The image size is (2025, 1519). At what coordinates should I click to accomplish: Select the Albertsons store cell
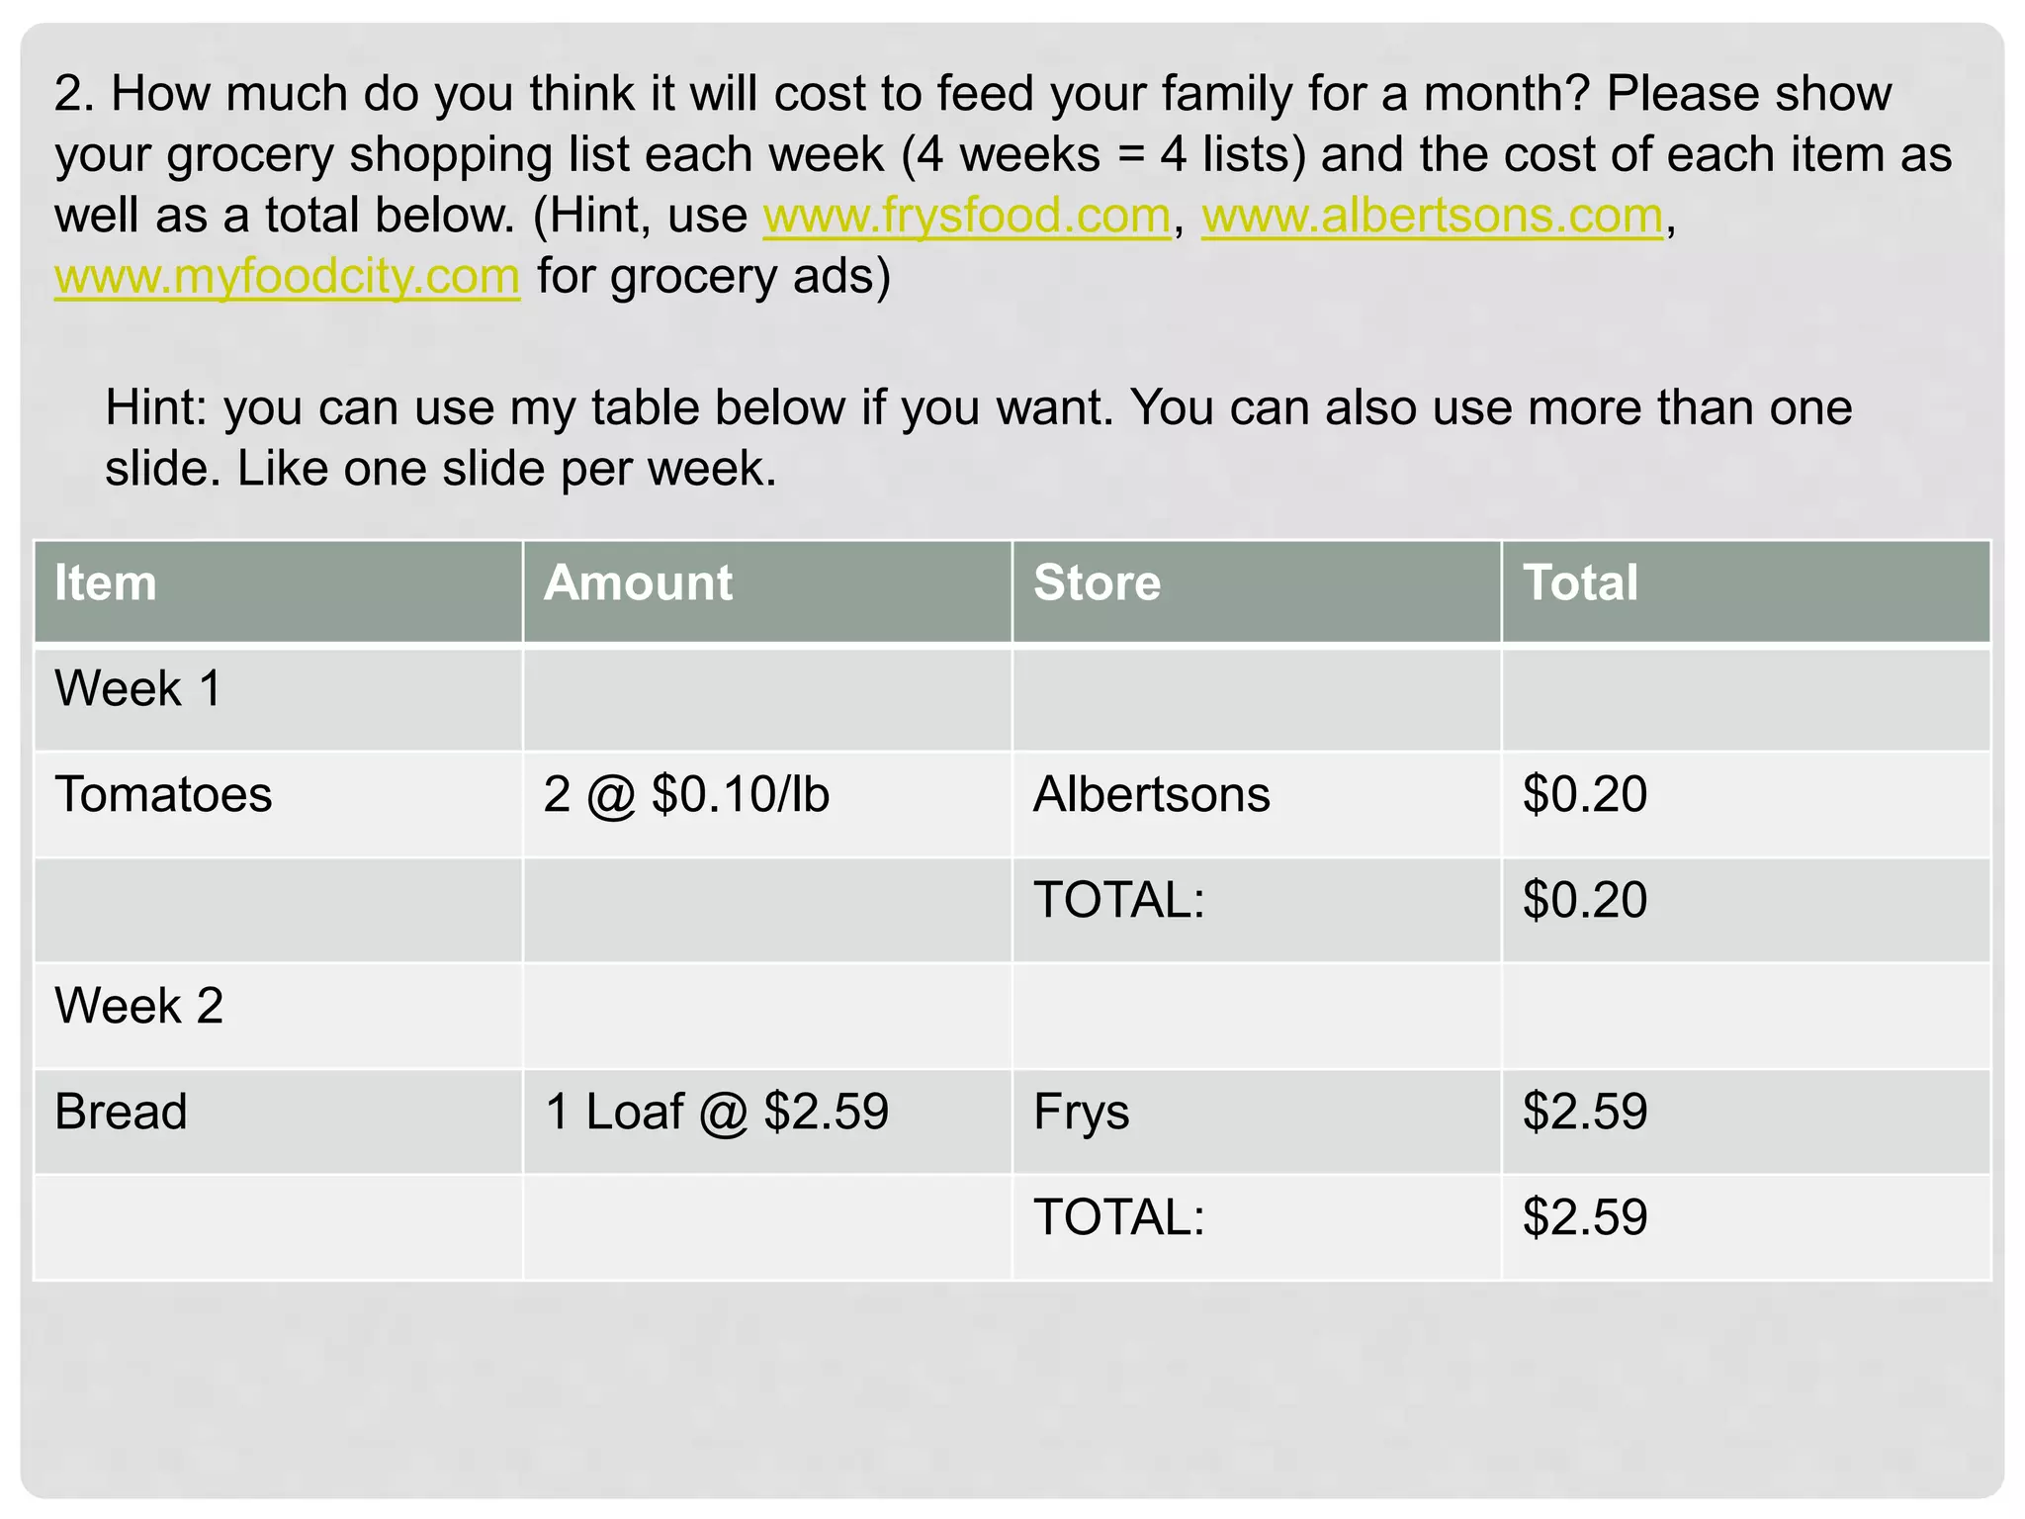1151,794
